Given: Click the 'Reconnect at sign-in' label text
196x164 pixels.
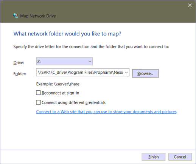Looking at the screenshot, I should [x=61, y=93].
